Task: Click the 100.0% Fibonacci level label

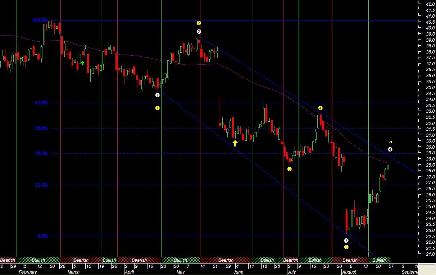Action: click(x=40, y=20)
